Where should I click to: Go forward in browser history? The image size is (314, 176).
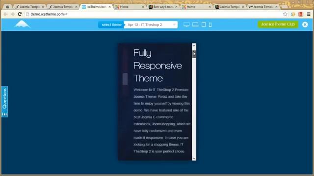13,14
